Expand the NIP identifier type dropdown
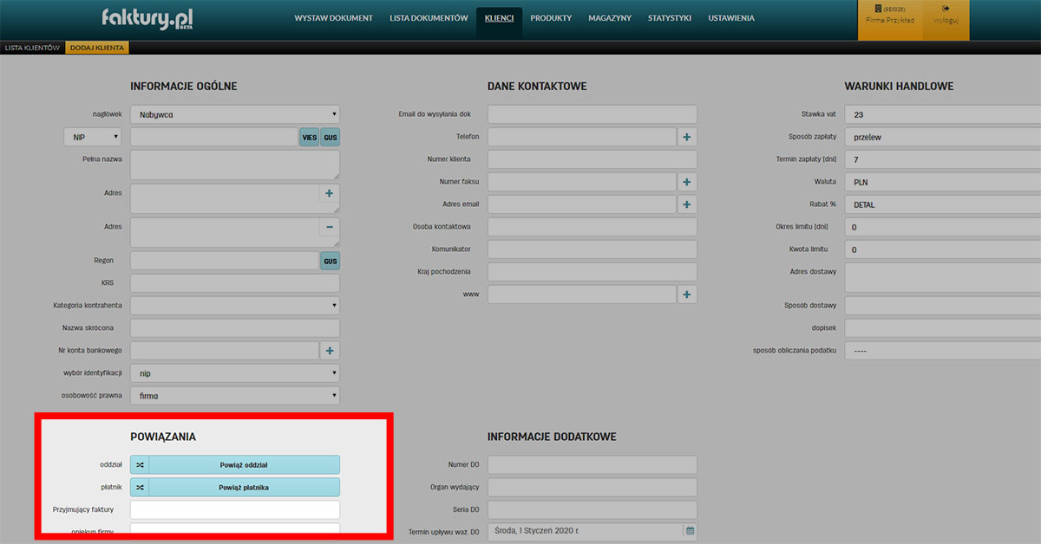 coord(93,137)
